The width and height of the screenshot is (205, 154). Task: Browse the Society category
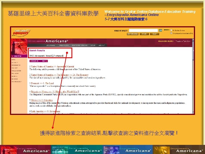click(15, 62)
